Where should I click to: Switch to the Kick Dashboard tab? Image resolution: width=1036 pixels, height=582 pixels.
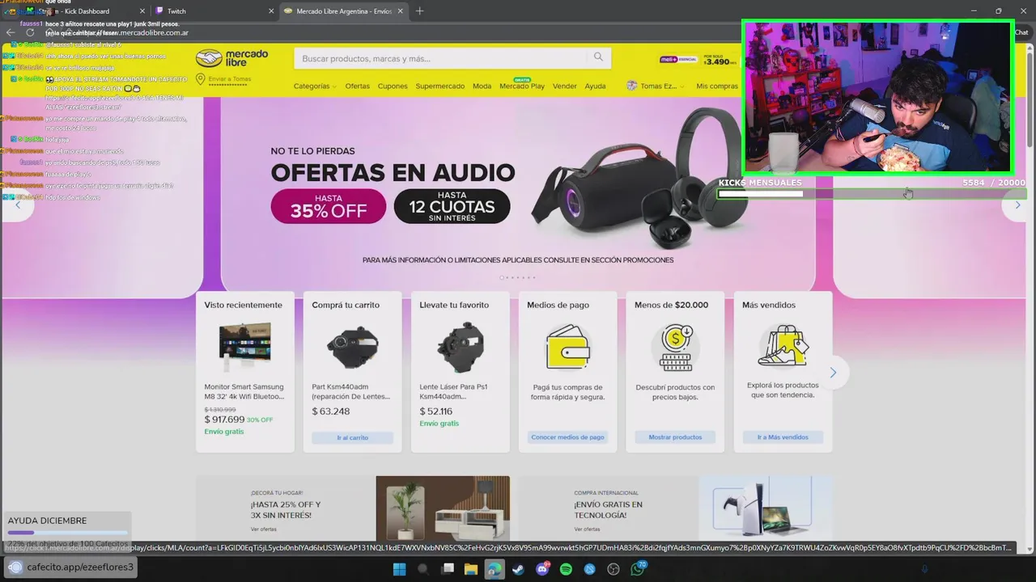(85, 11)
